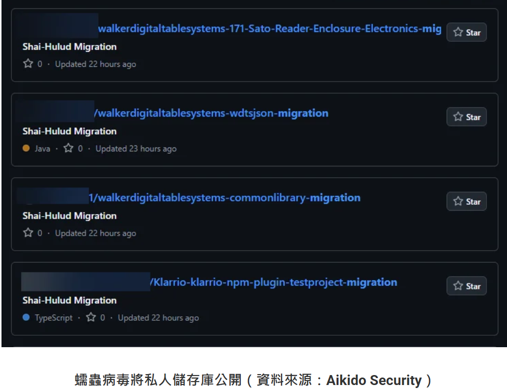Open Klarrio-klarrio-npm-plugin-testproject-migration link

pos(274,283)
